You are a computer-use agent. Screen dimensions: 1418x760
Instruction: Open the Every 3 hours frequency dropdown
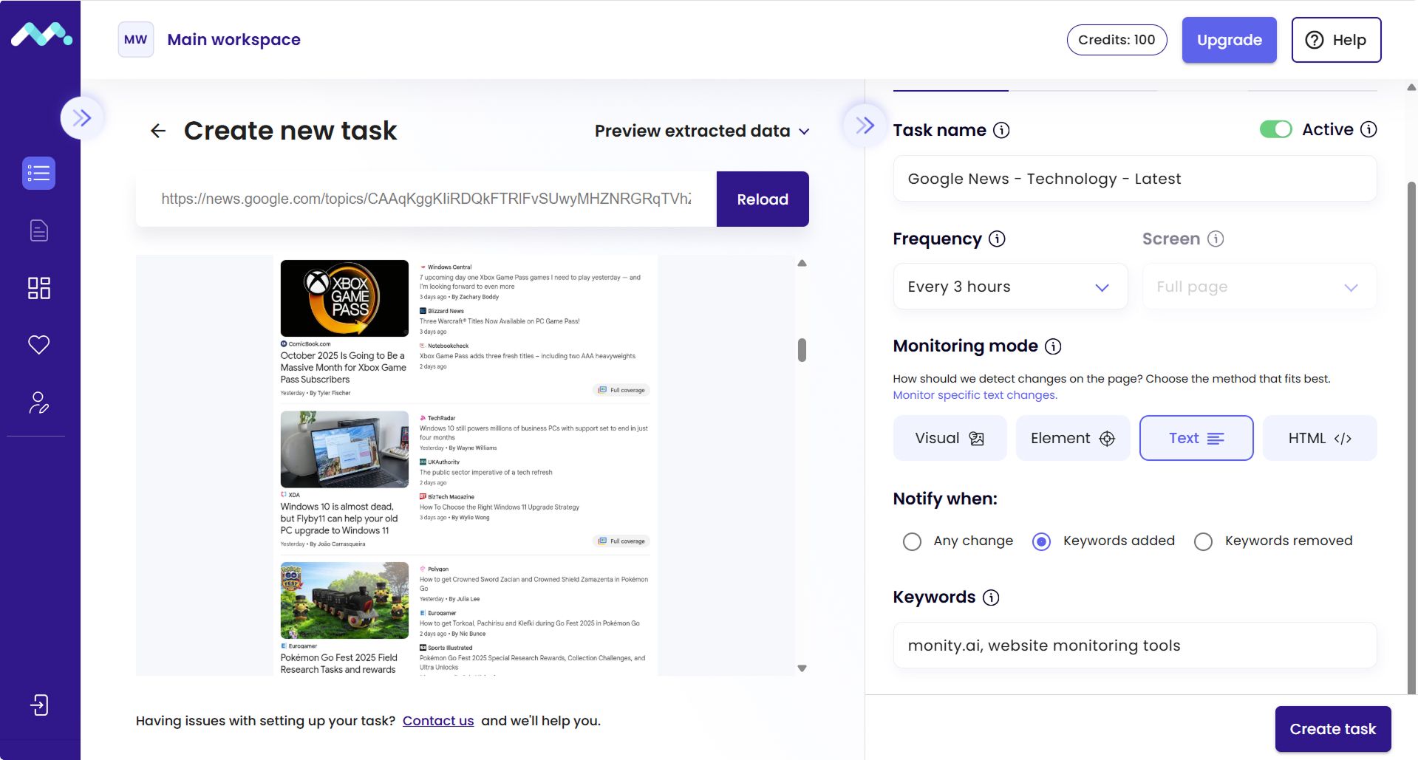pos(1010,287)
